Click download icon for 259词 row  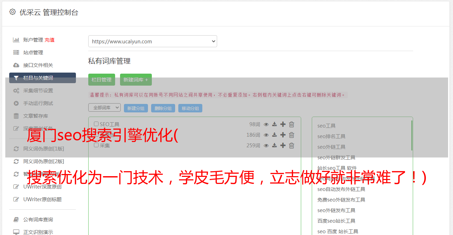(274, 146)
